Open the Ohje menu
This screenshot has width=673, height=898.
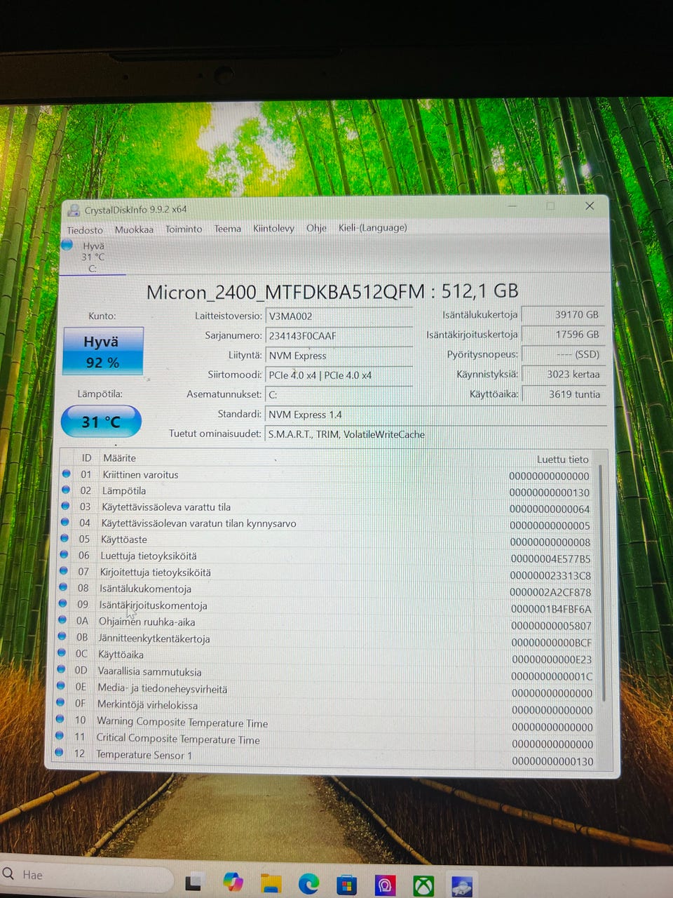click(x=316, y=228)
